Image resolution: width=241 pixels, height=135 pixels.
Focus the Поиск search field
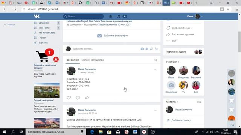(84, 16)
